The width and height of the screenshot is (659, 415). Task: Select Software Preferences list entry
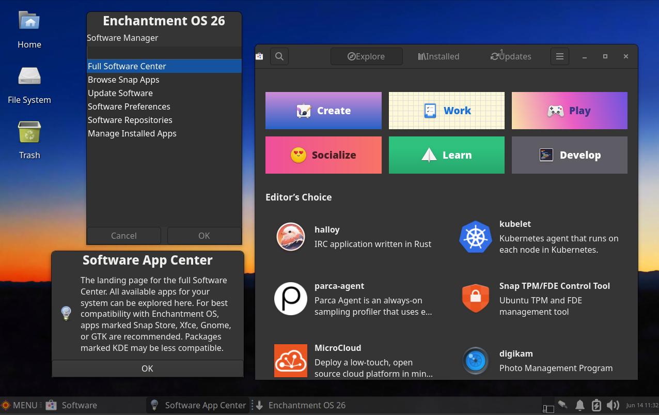164,106
